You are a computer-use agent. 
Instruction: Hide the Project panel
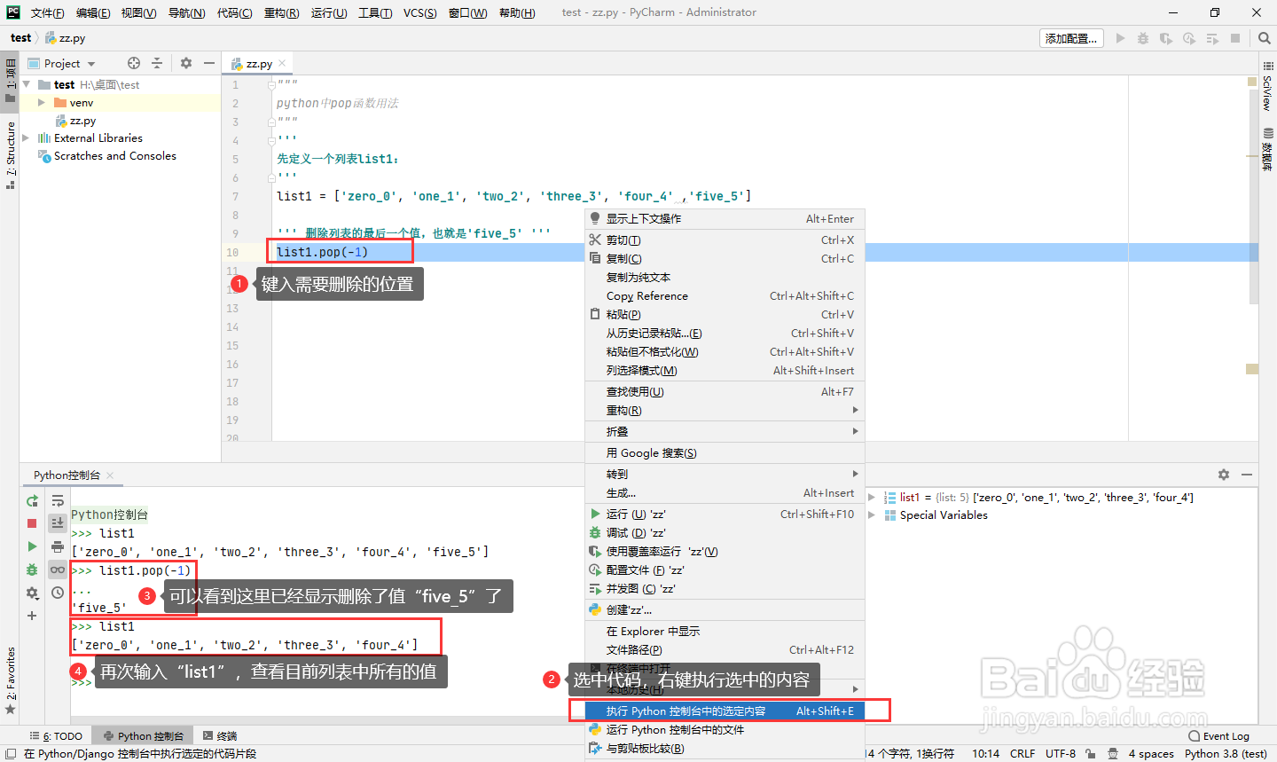pyautogui.click(x=209, y=63)
